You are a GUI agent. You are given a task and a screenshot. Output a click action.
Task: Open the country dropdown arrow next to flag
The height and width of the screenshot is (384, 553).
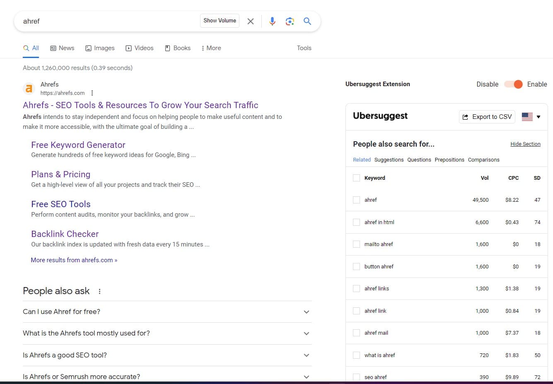[539, 117]
